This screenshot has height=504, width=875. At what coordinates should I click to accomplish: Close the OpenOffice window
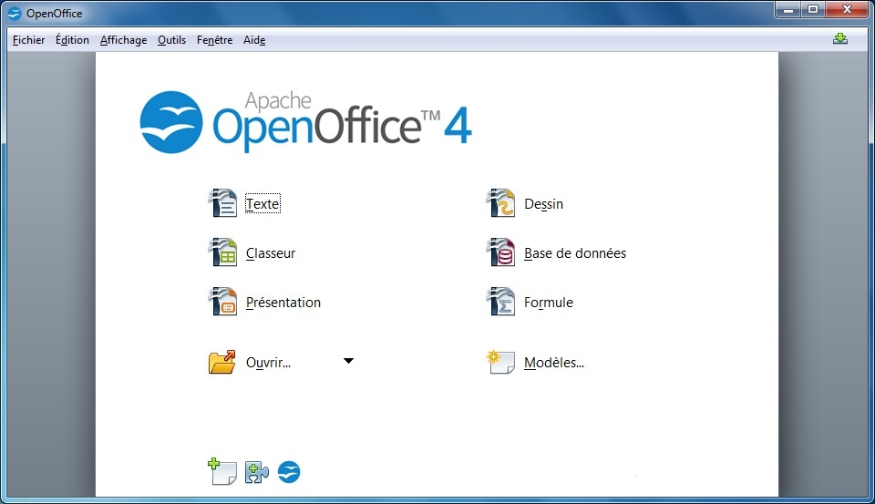[847, 9]
